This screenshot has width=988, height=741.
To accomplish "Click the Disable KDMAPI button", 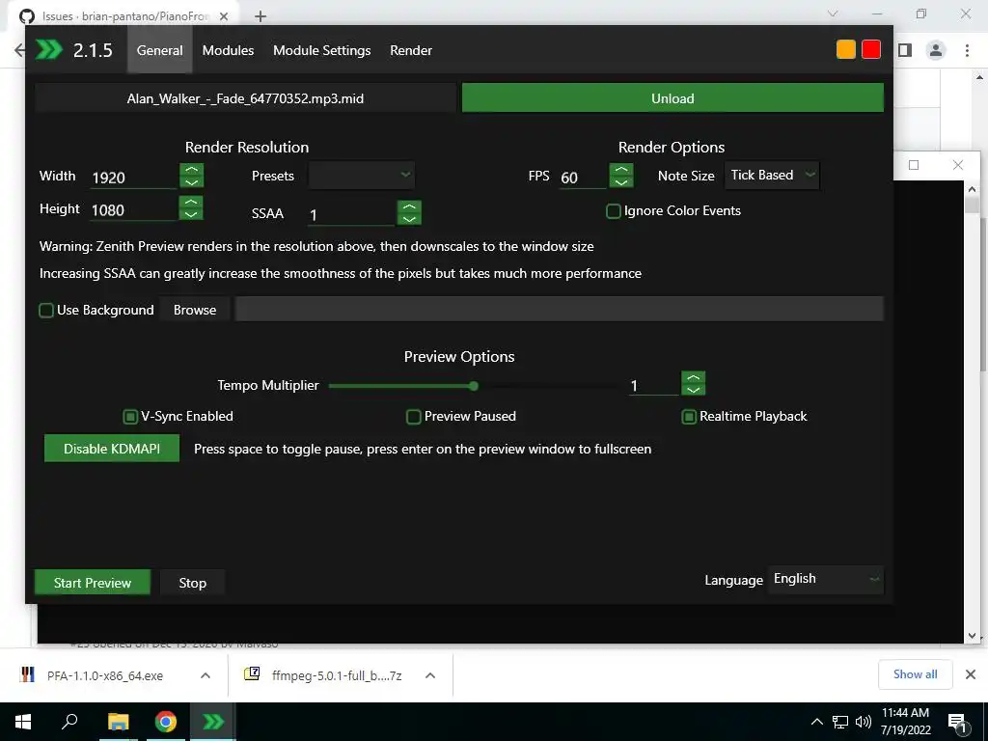I will [112, 449].
